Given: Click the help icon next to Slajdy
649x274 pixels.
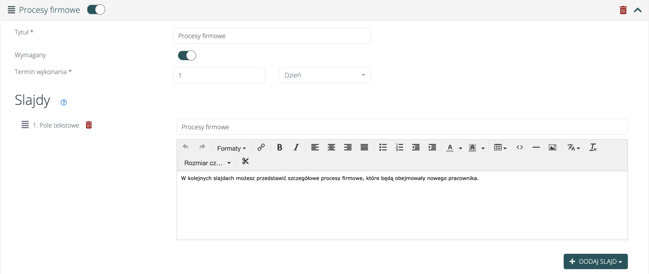Looking at the screenshot, I should (x=64, y=103).
